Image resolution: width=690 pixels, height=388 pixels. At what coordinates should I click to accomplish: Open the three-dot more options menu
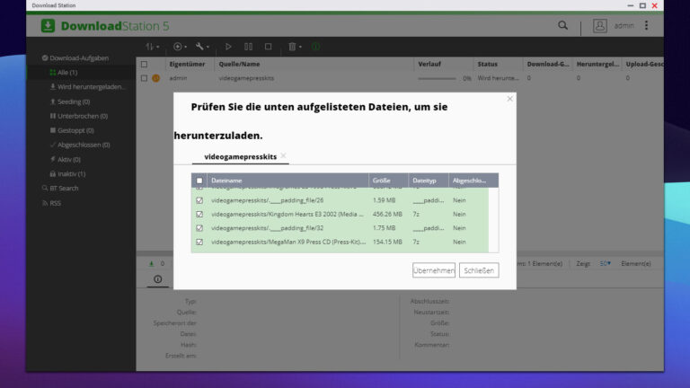(x=646, y=25)
